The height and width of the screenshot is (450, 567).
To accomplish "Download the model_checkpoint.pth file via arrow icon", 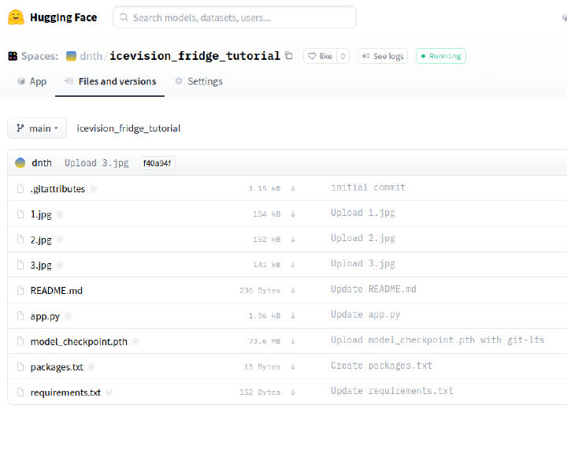I will point(293,341).
